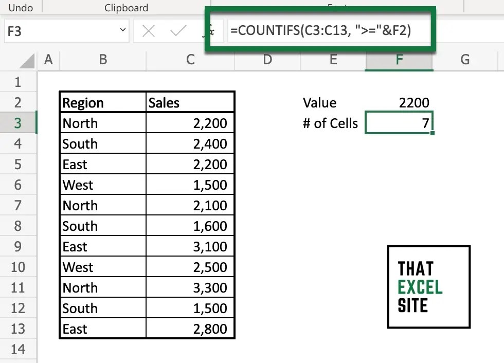Image resolution: width=504 pixels, height=363 pixels.
Task: Select row 13 header
Action: click(x=19, y=328)
